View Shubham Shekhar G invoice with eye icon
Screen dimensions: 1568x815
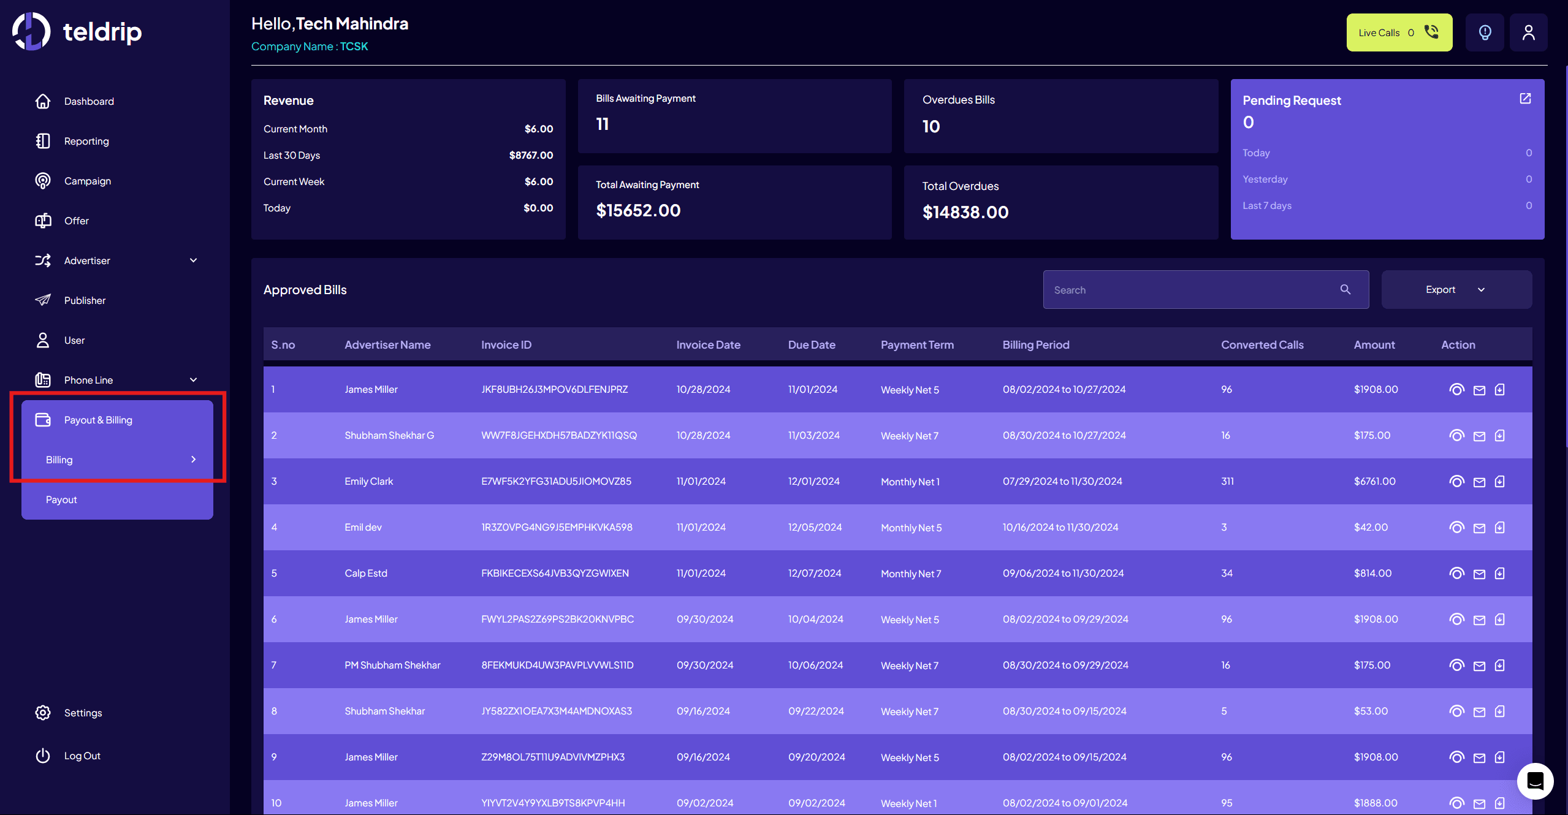[1456, 436]
